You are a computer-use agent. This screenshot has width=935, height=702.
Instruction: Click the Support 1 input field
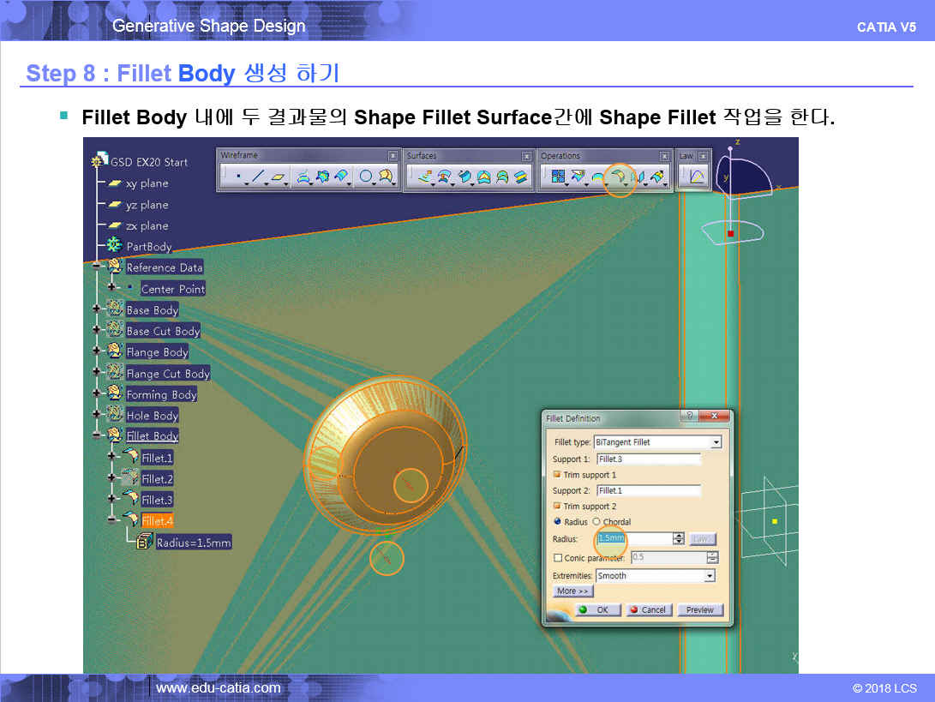click(648, 459)
